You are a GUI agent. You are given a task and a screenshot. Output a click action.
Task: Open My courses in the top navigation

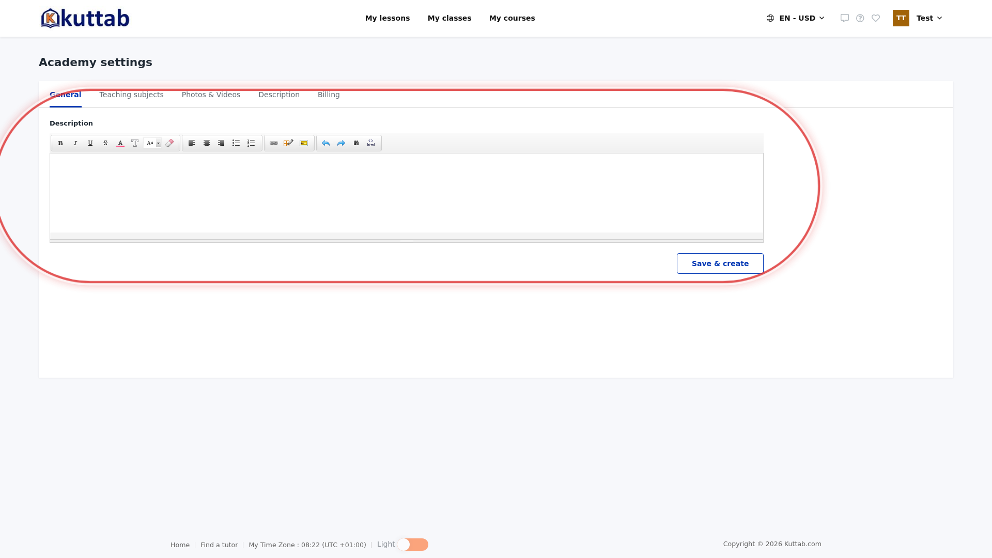point(512,18)
